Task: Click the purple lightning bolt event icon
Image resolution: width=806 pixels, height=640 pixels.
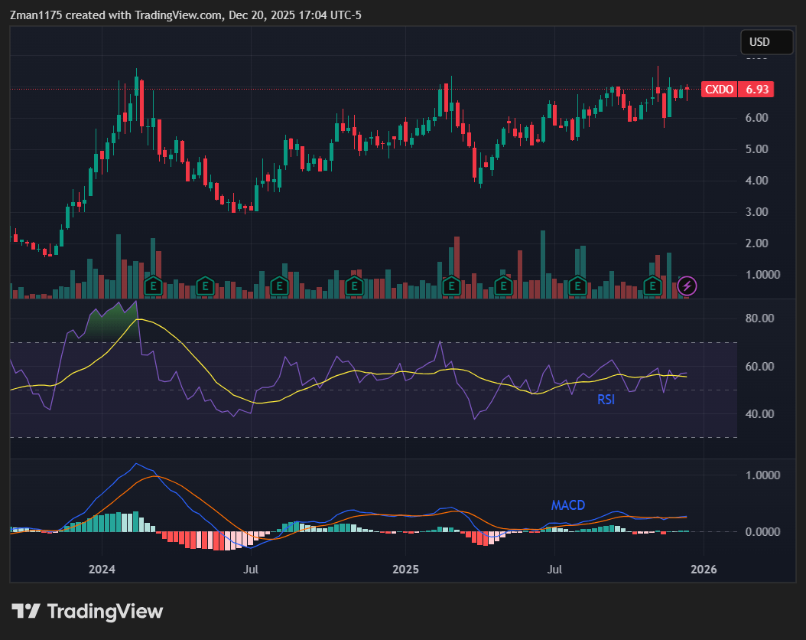Action: (x=687, y=286)
